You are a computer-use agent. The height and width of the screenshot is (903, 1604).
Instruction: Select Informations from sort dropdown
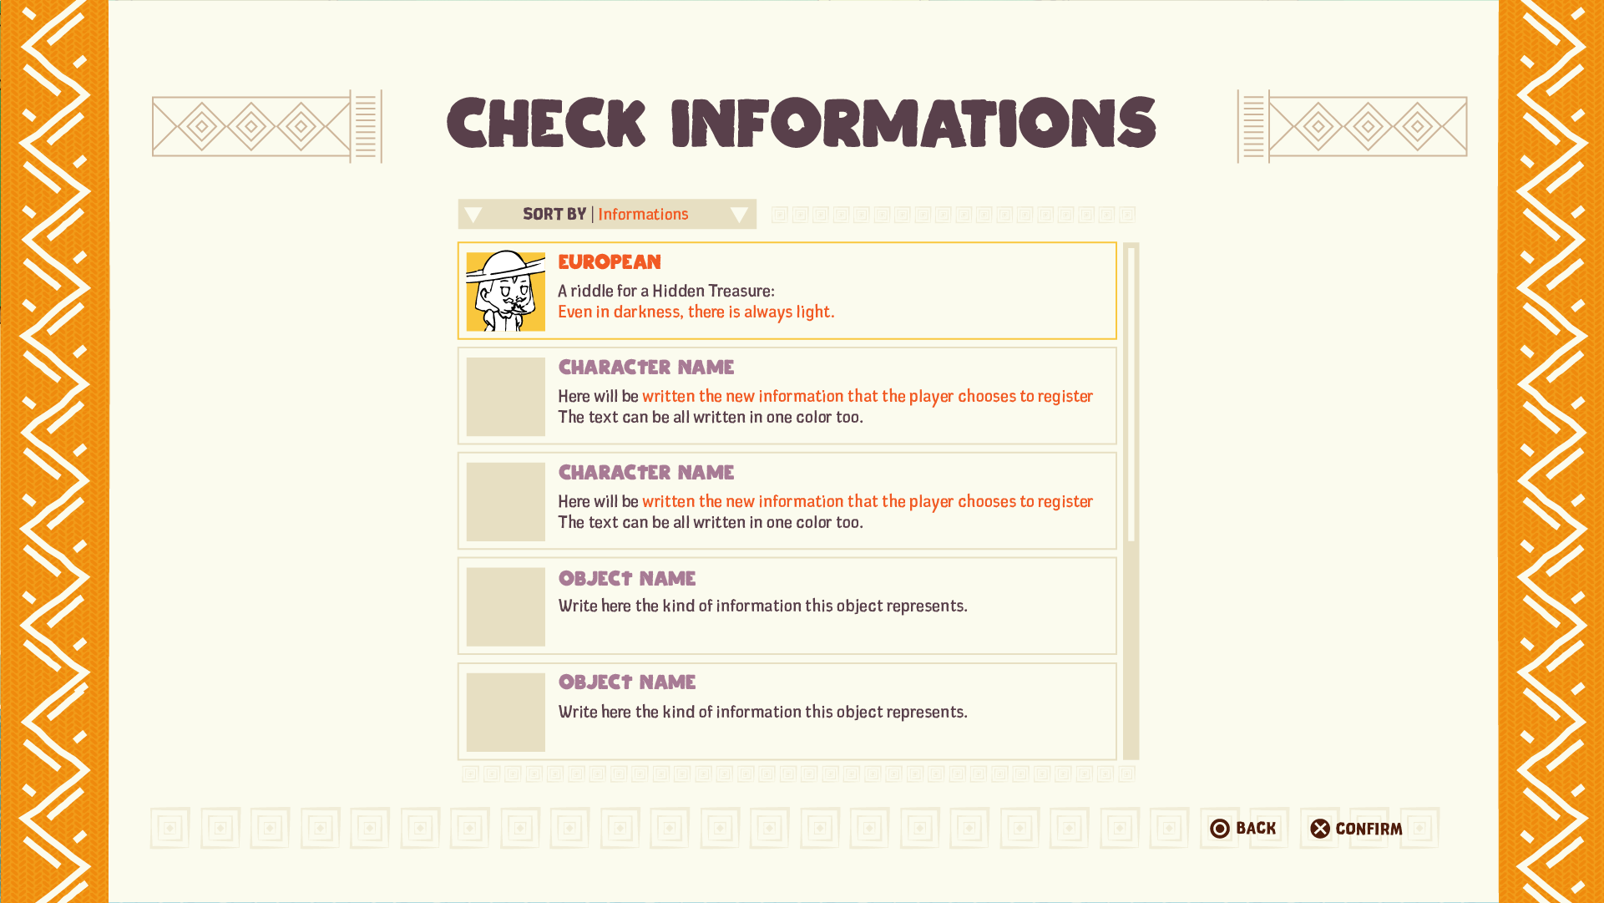coord(644,214)
